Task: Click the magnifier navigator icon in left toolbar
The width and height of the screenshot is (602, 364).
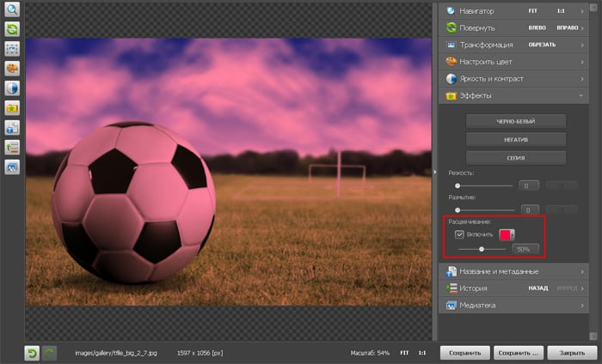Action: click(x=13, y=10)
